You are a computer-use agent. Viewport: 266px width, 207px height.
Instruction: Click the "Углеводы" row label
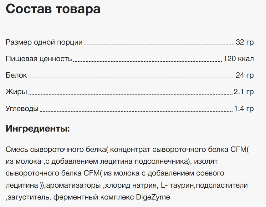tap(22, 109)
